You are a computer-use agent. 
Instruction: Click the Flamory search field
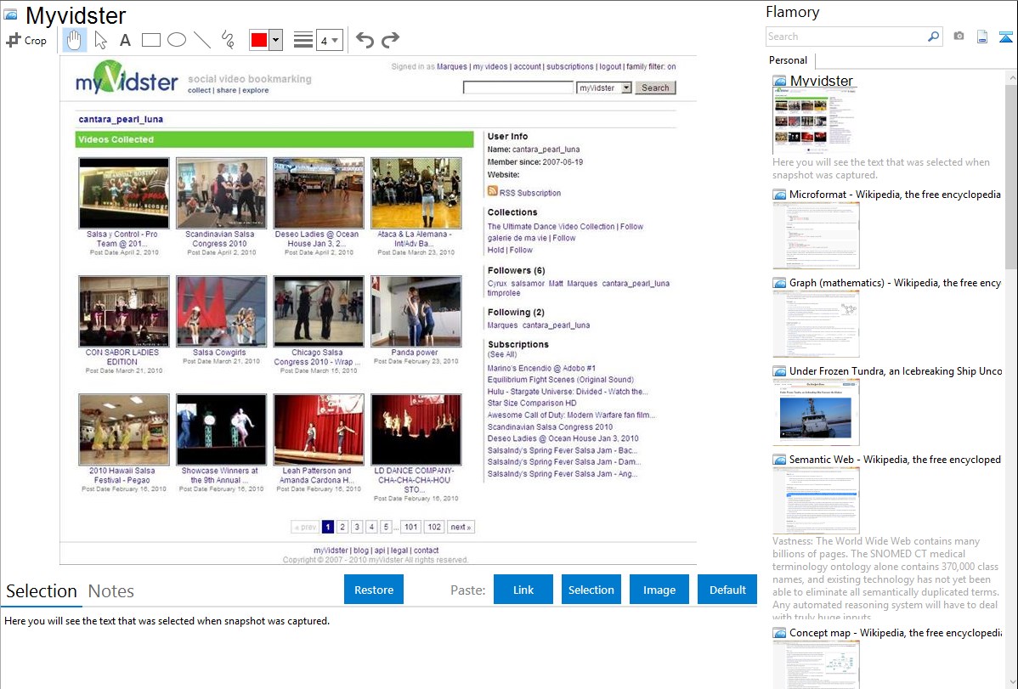[846, 37]
